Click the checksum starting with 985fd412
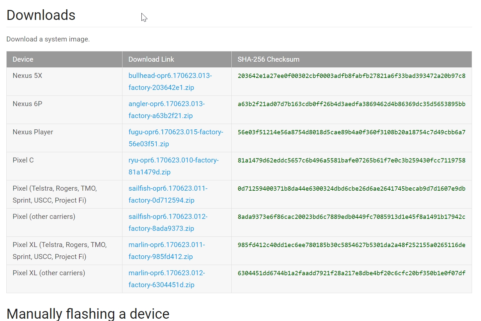 [x=352, y=245]
